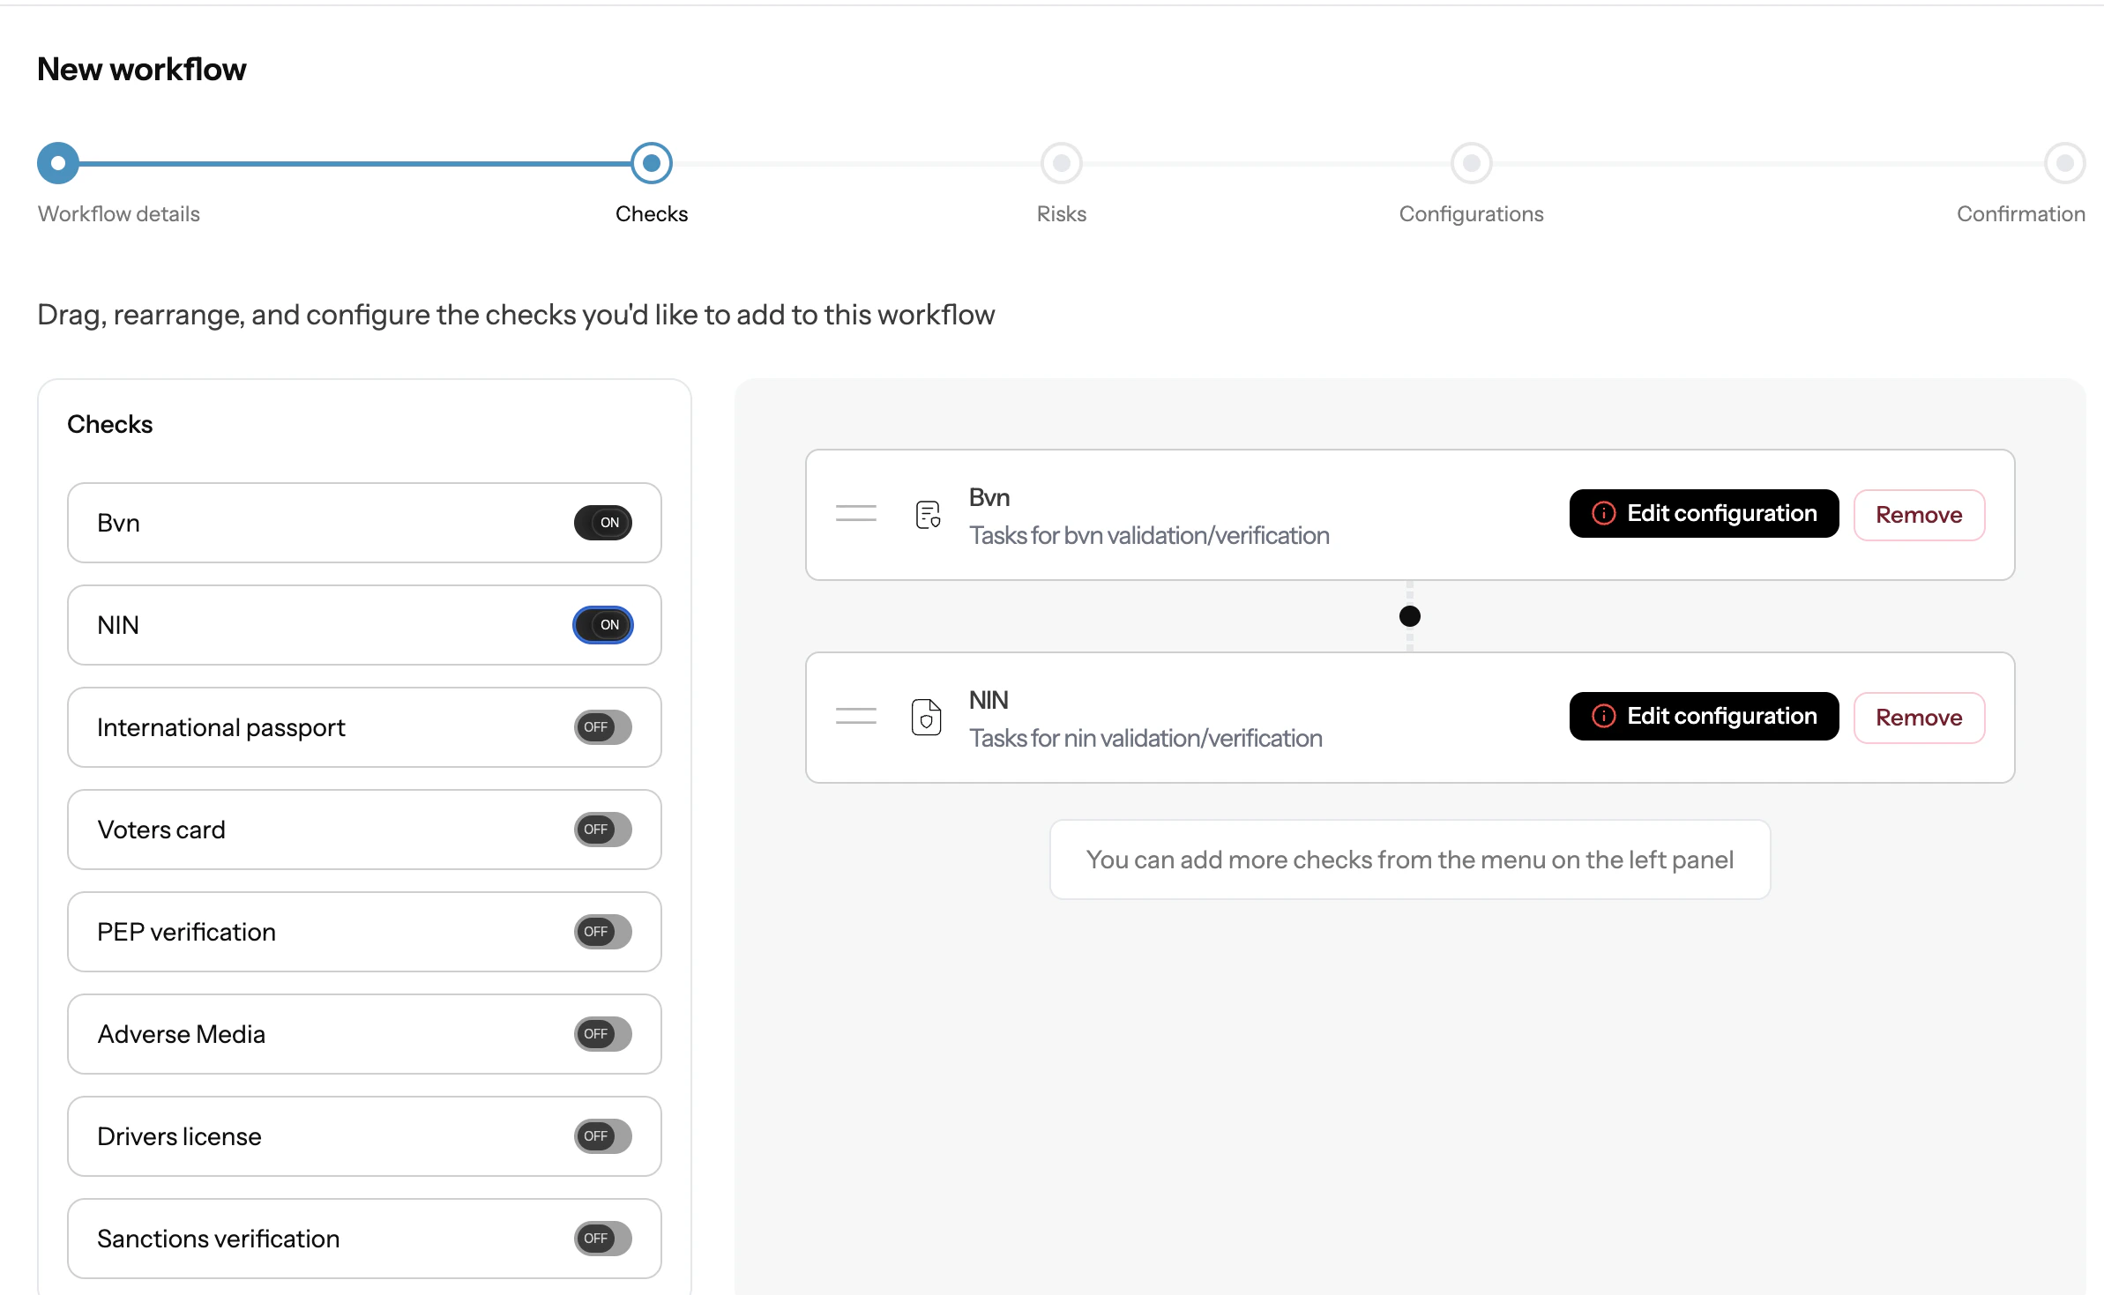Viewport: 2104px width, 1295px height.
Task: Remove the NIN check
Action: click(x=1919, y=717)
